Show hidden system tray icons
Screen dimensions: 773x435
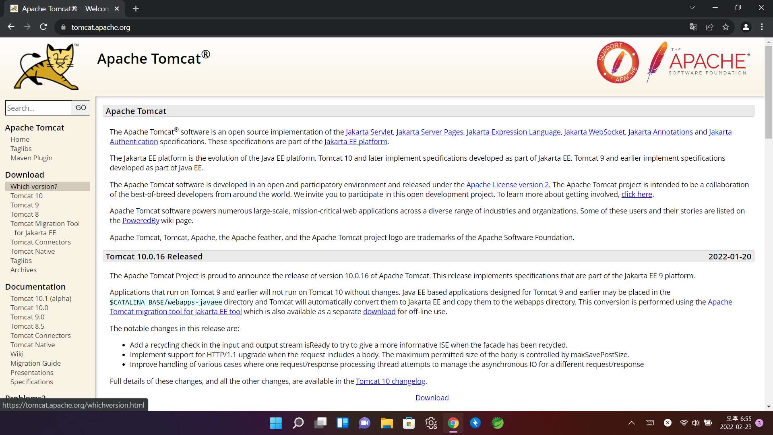(632, 423)
